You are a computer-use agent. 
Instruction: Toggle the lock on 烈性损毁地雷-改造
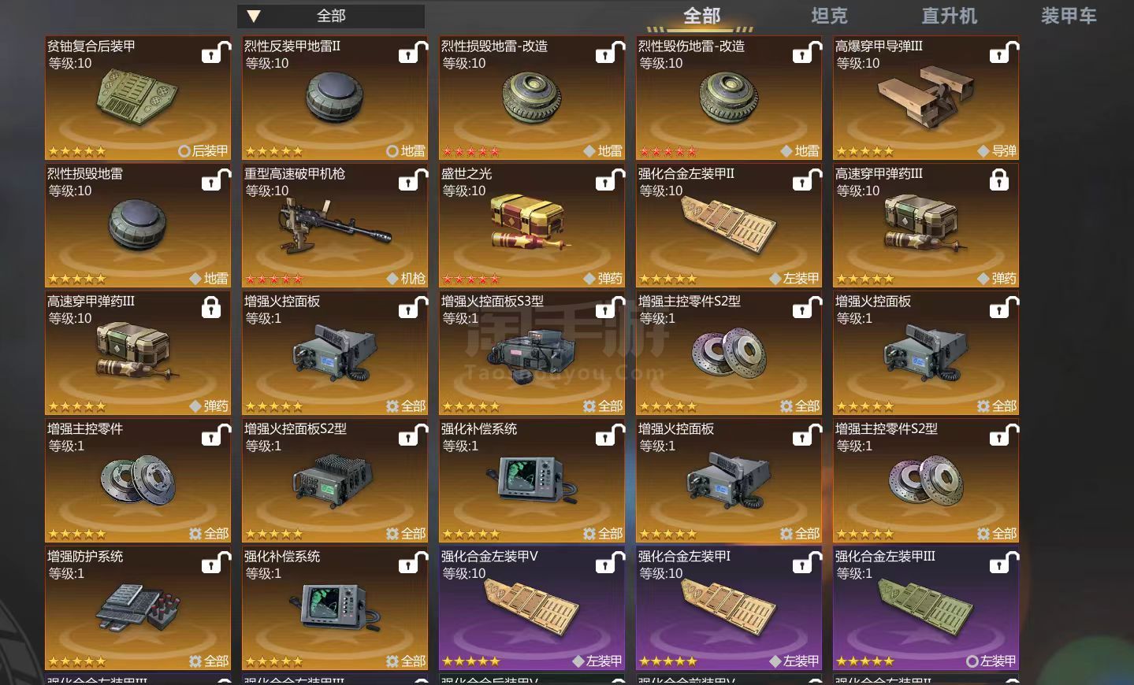point(610,53)
